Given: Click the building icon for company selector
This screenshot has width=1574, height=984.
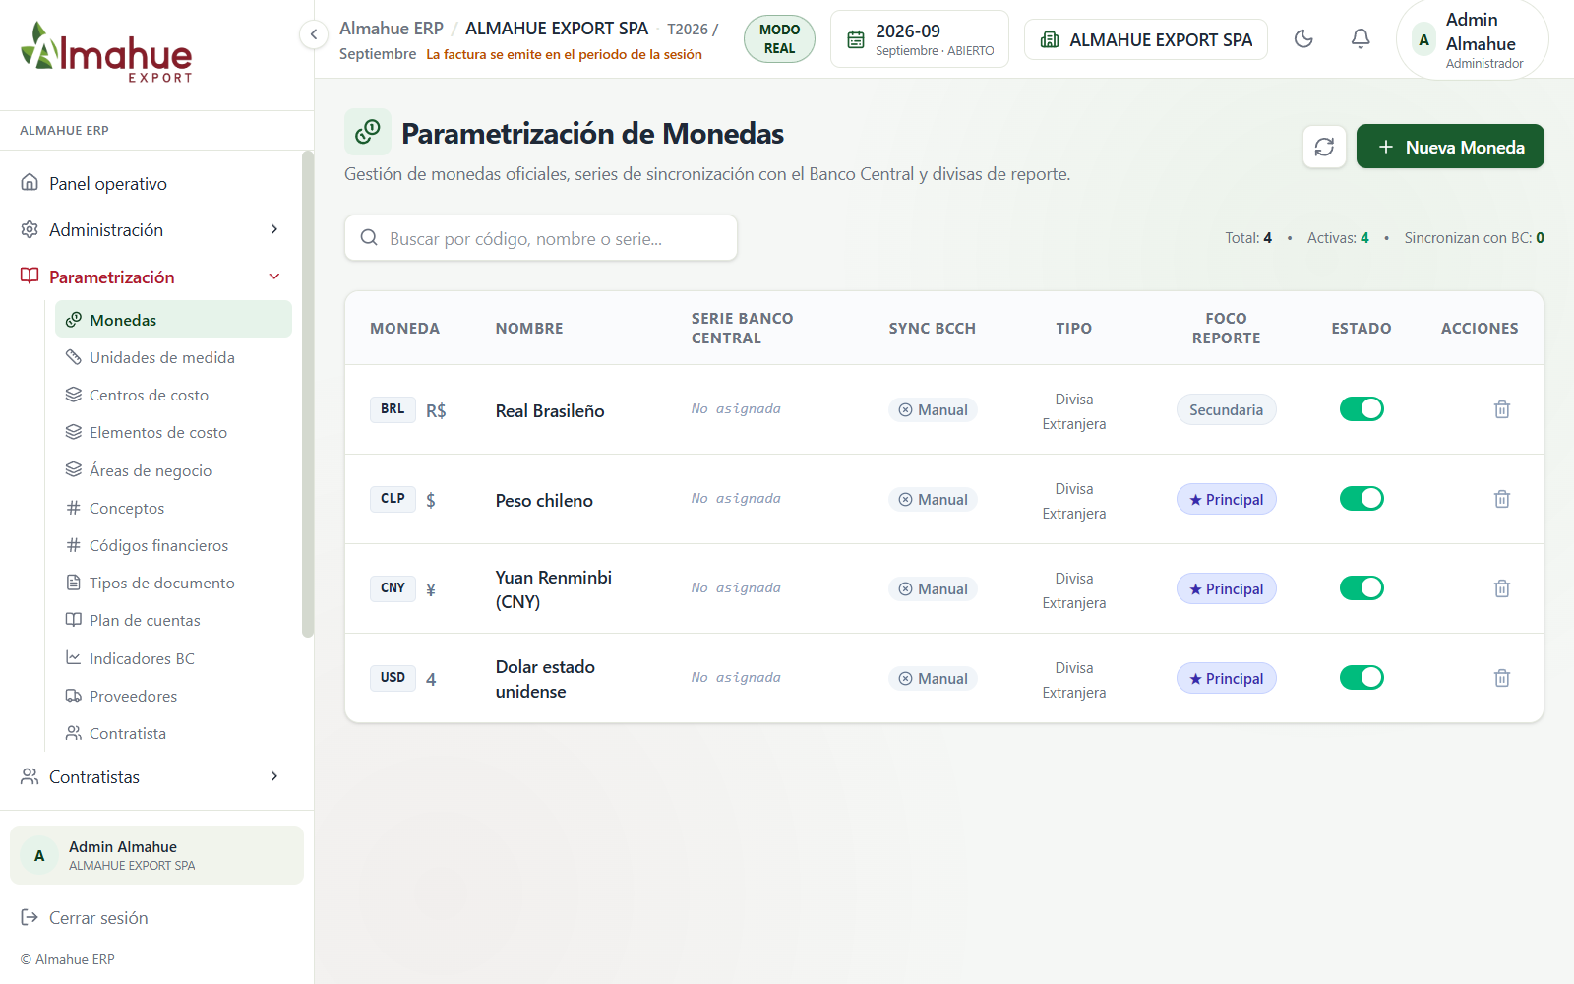Looking at the screenshot, I should click(1050, 39).
